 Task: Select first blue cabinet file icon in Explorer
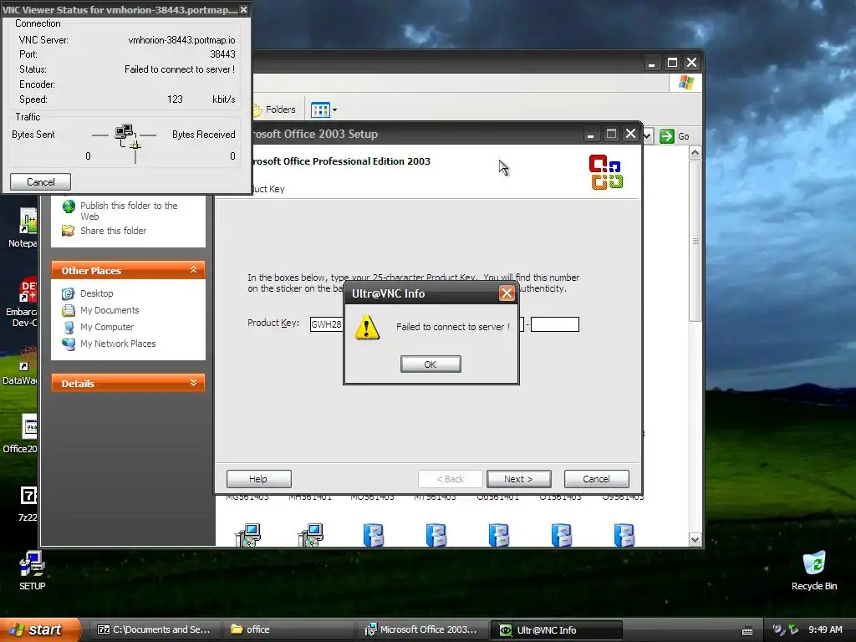[374, 534]
